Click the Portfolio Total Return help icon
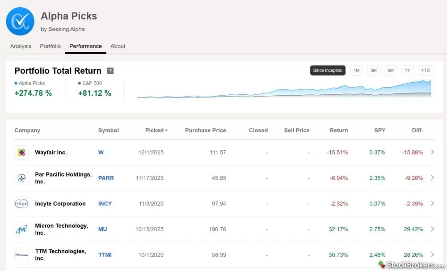 pyautogui.click(x=110, y=71)
